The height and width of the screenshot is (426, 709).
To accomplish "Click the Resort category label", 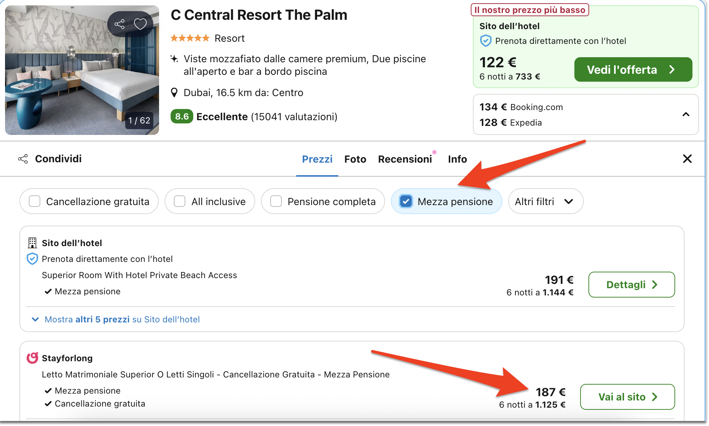I will tap(230, 38).
